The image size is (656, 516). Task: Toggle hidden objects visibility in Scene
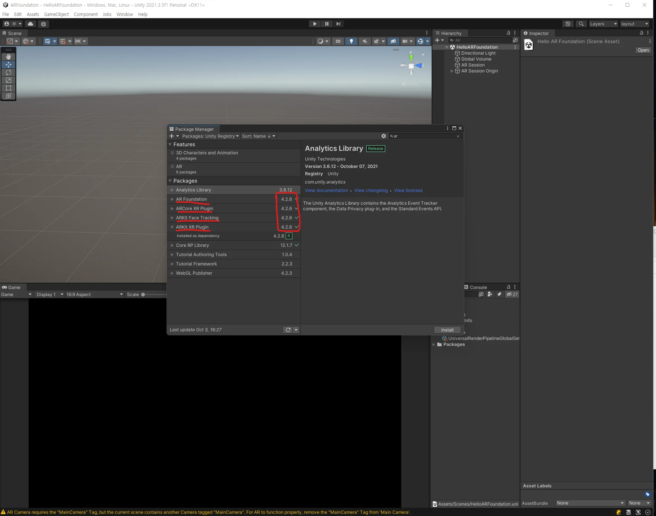pyautogui.click(x=393, y=41)
